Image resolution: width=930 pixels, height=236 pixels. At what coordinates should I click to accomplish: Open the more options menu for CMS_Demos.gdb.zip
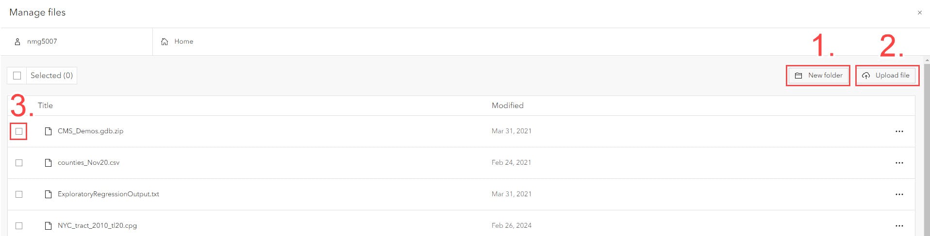coord(899,131)
